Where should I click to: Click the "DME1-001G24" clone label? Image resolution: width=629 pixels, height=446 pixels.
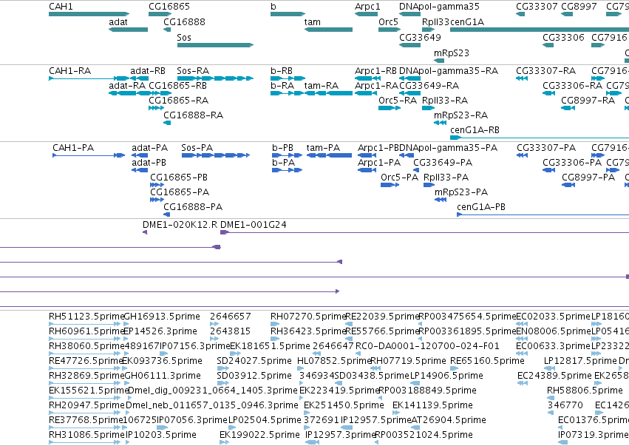pos(254,225)
